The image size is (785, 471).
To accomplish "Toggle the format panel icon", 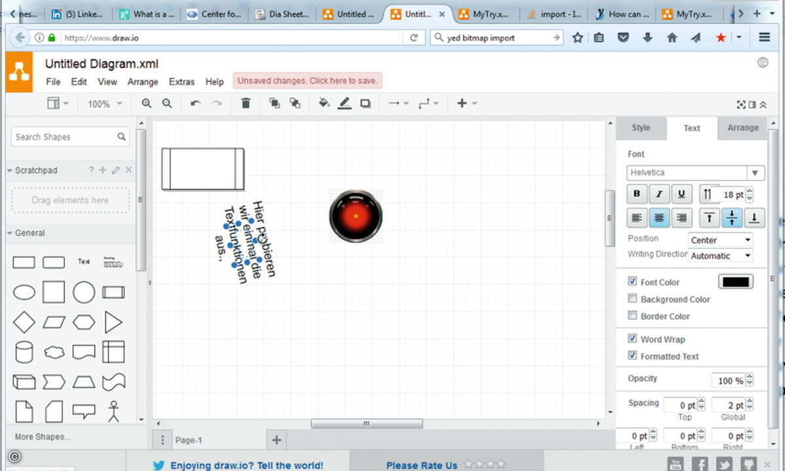I will coord(752,104).
